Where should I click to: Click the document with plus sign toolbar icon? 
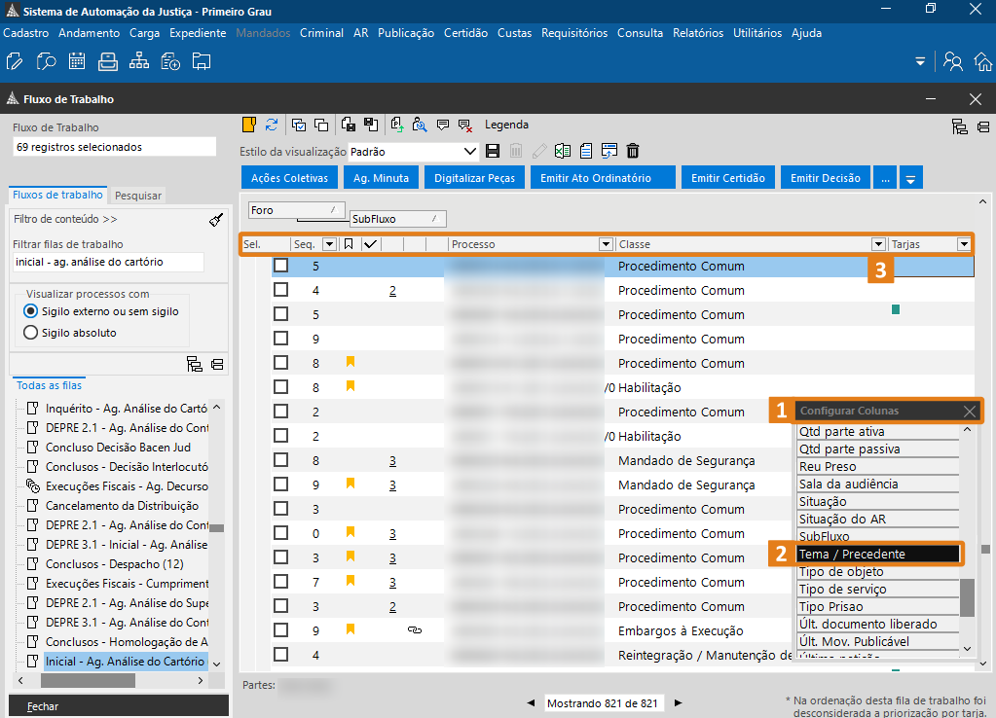pos(170,61)
